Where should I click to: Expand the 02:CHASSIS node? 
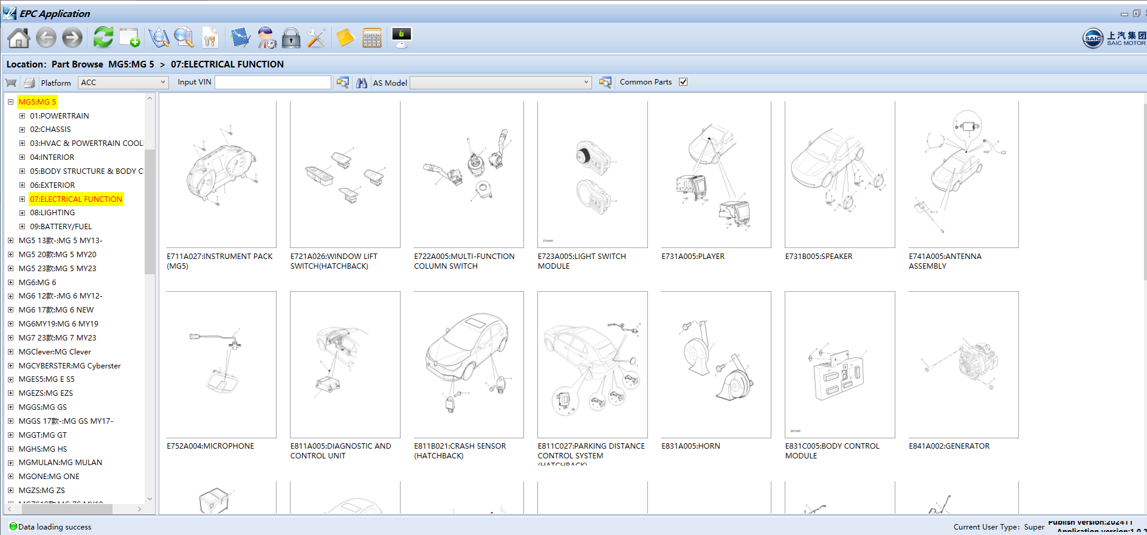22,129
